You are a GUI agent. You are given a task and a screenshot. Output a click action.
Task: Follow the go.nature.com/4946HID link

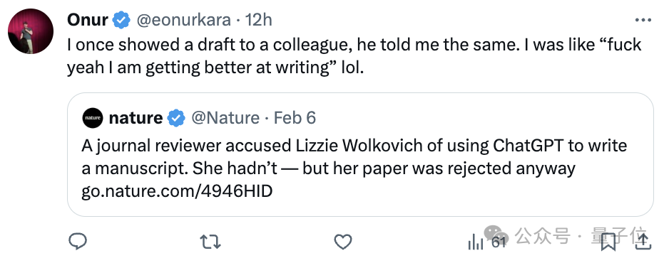[x=177, y=192]
